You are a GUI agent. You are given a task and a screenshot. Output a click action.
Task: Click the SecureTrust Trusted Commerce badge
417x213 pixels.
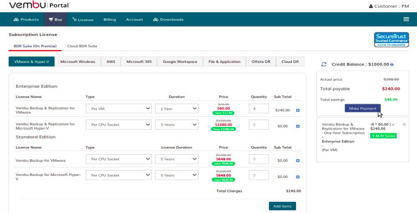[391, 40]
